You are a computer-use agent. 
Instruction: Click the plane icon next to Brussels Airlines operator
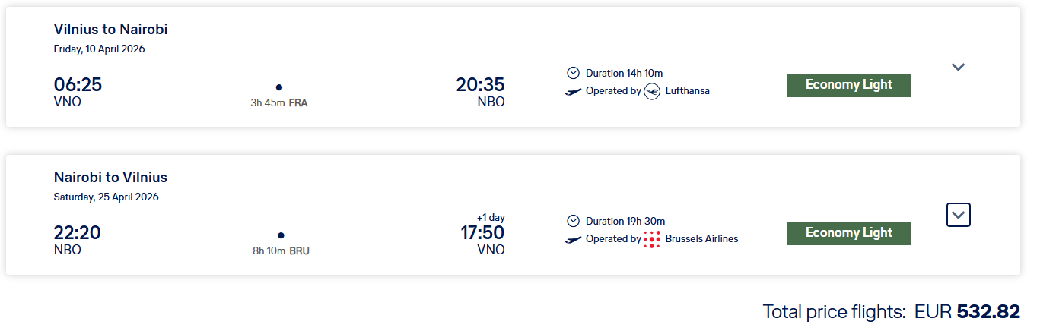(x=574, y=240)
